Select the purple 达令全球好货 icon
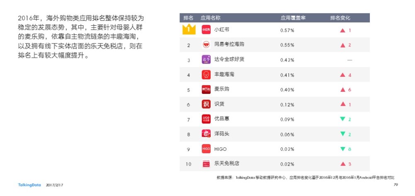The width and height of the screenshot is (415, 196). click(x=206, y=59)
